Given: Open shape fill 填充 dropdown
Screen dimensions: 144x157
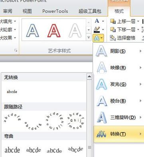Looking at the screenshot, I should click(15, 21).
